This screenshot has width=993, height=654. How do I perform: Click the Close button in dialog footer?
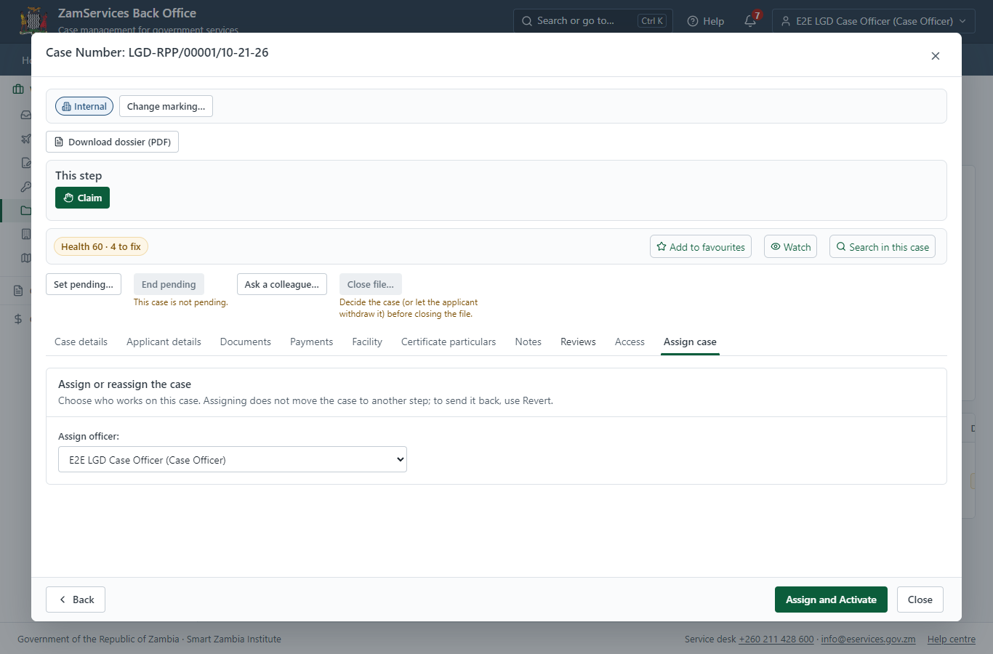920,599
